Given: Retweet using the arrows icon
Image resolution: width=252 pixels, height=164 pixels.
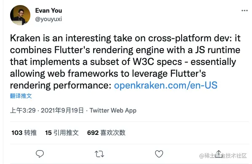Looking at the screenshot, I should tap(99, 154).
